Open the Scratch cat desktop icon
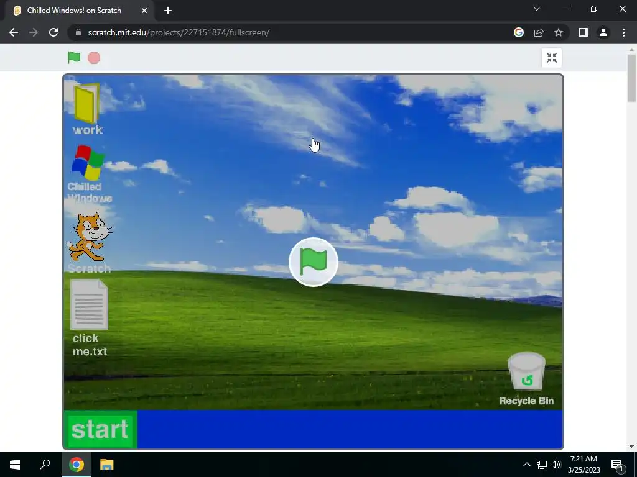637x477 pixels. 90,237
